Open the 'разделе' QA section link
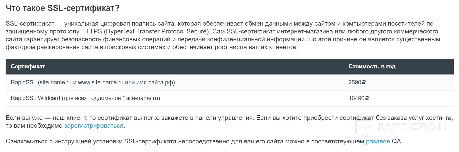 coord(378,141)
